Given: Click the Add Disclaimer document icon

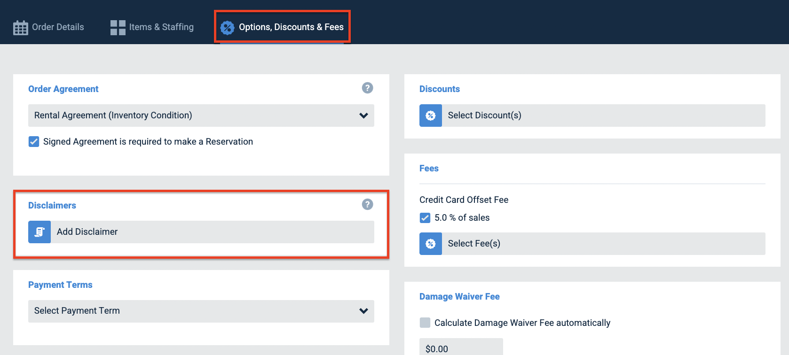Looking at the screenshot, I should point(39,232).
